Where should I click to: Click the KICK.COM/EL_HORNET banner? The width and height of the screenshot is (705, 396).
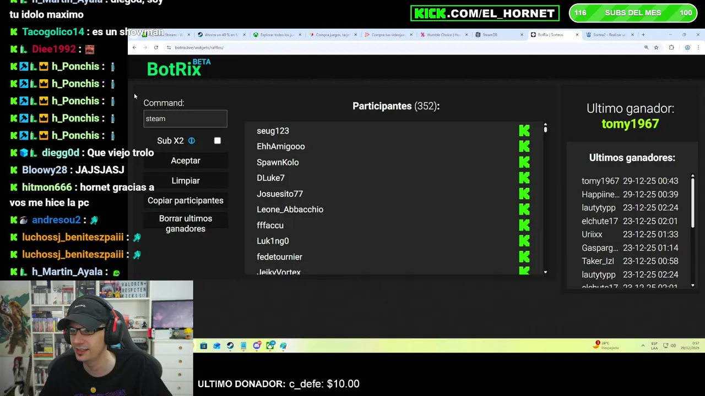(x=485, y=13)
